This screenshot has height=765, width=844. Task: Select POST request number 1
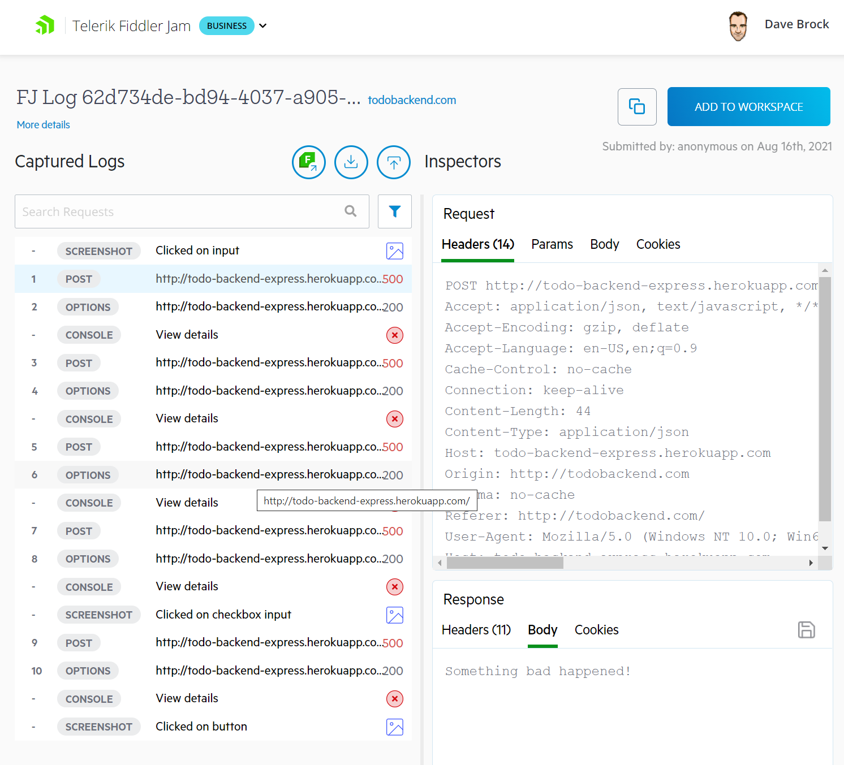pos(213,279)
